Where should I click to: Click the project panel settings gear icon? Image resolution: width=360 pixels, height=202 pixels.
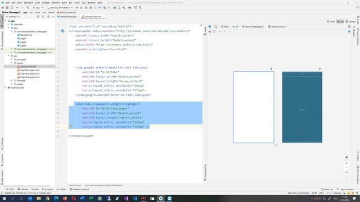tap(48, 17)
